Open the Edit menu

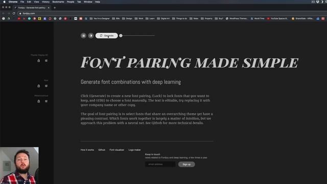[29, 2]
